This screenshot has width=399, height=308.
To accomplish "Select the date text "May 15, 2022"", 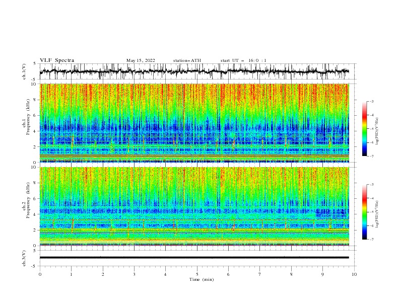I will (141, 60).
